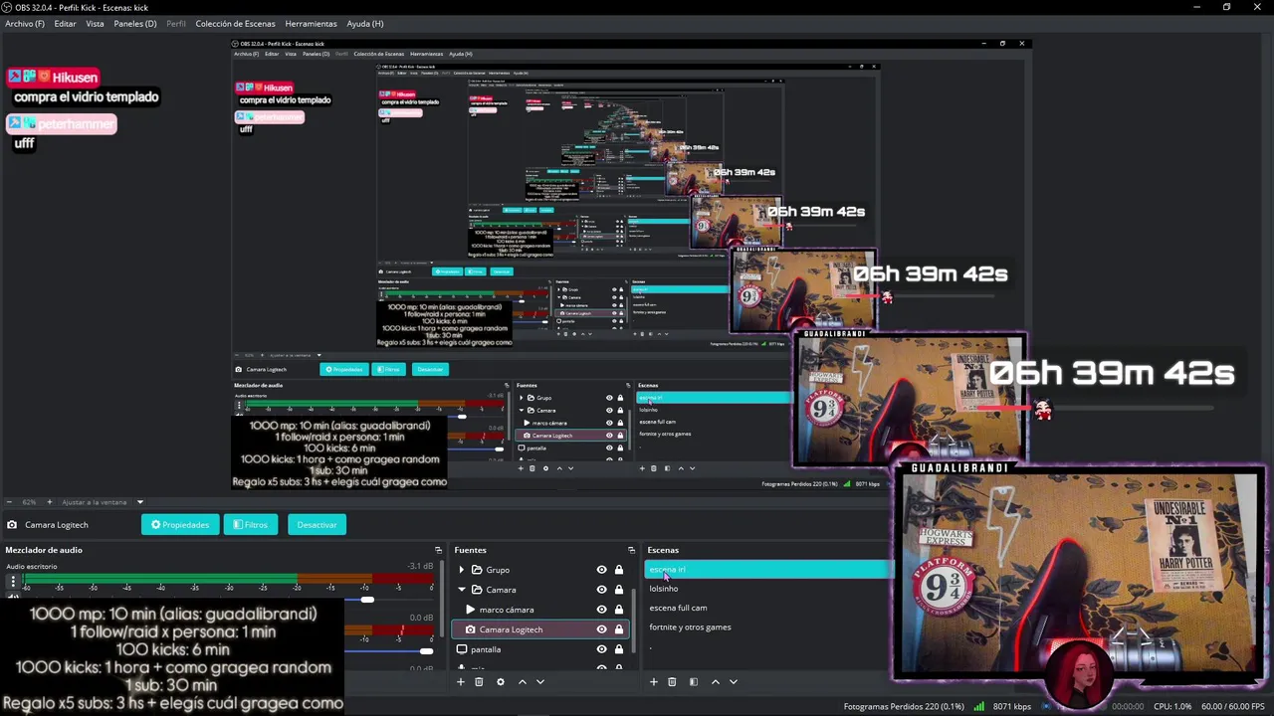Unlock the Camara Logitech source

coord(618,629)
